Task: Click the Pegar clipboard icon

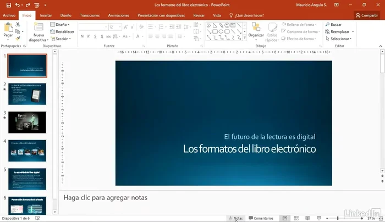Action: 8,27
